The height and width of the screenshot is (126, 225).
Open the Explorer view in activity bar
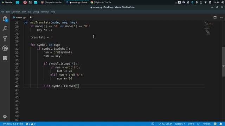click(x=5, y=19)
